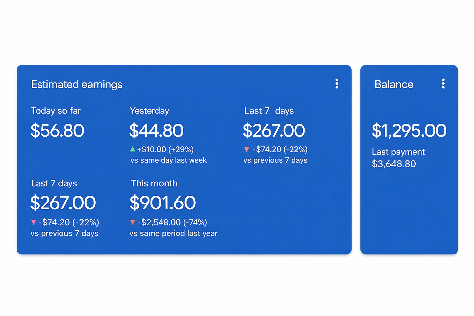
Task: Click the $56.80 Today so far amount
Action: click(x=57, y=131)
